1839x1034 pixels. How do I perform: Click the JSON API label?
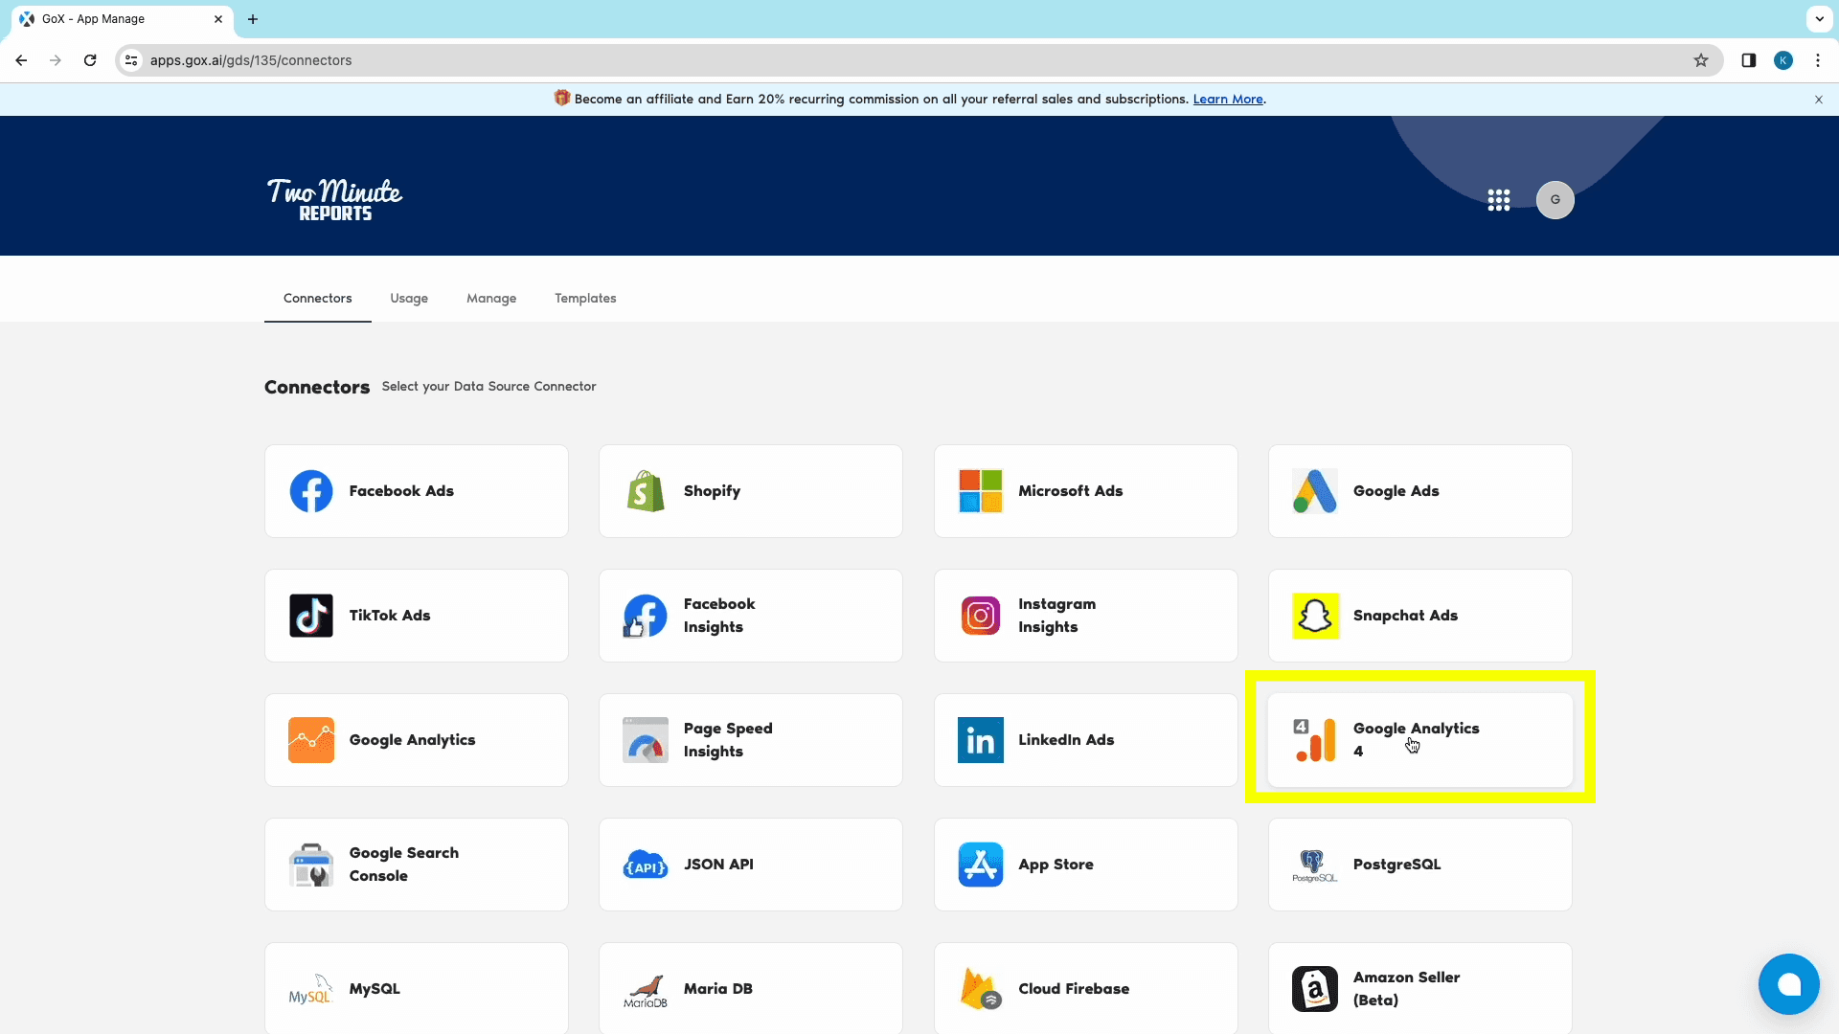click(x=718, y=865)
